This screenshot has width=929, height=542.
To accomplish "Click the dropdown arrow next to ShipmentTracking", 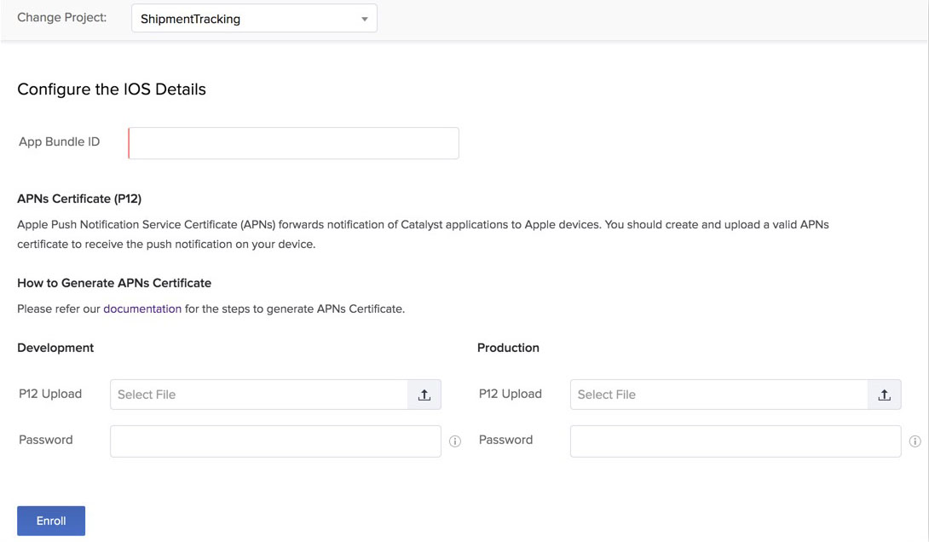I will (365, 18).
